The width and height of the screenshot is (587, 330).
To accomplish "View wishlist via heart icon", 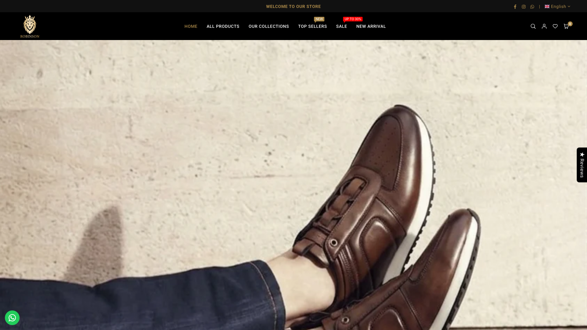I will (x=555, y=26).
